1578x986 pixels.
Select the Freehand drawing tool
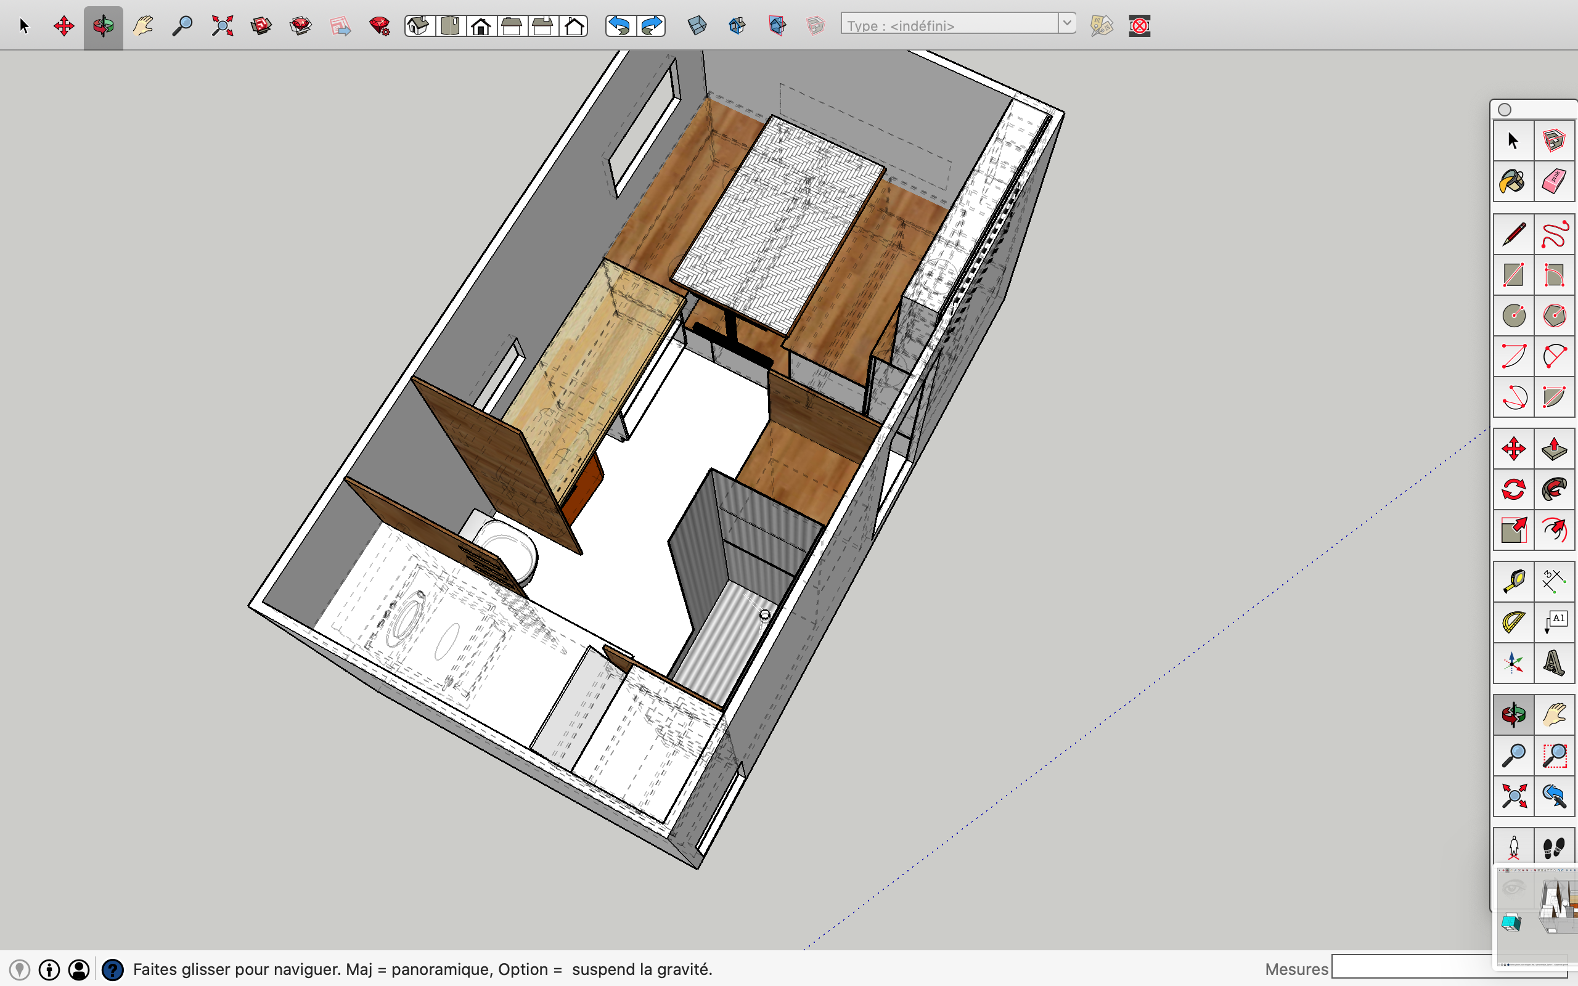coord(1554,235)
